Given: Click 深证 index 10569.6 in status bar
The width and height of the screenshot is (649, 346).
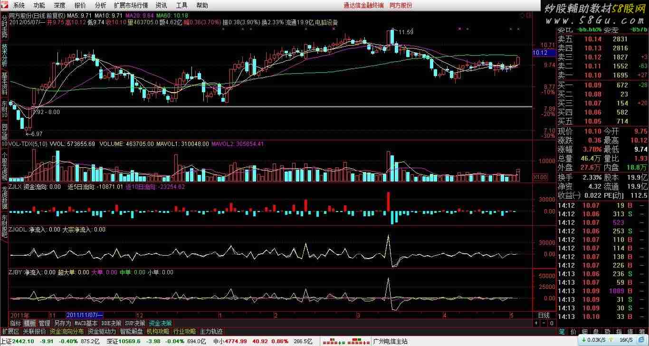Looking at the screenshot, I should click(123, 341).
